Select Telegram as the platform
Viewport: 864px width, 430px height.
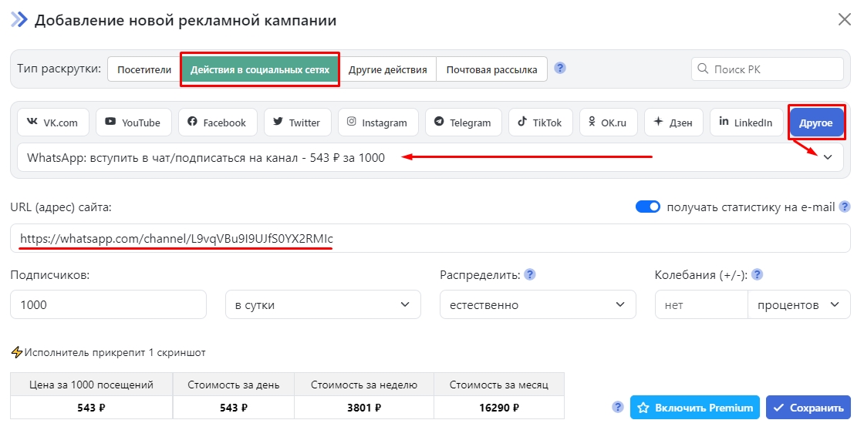pos(463,123)
